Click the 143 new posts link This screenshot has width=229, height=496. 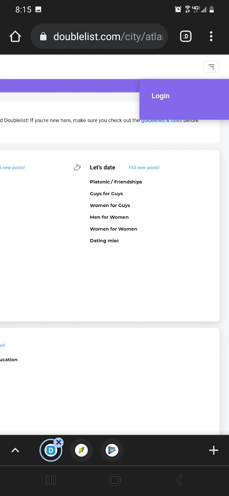pos(144,168)
